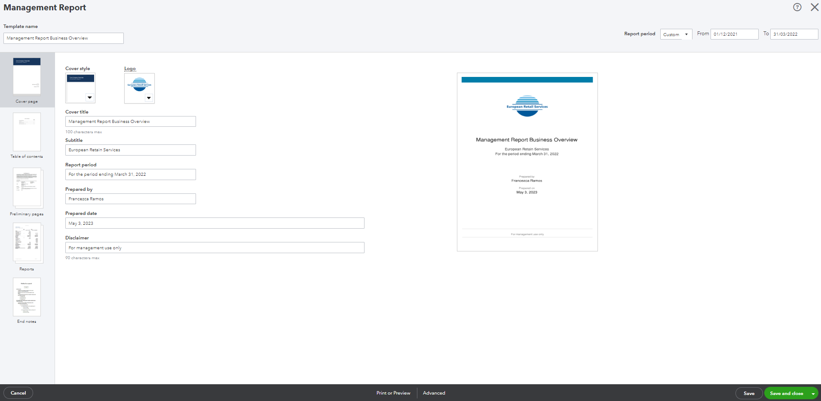
Task: Click 'May 3, 2023' in the preview
Action: [x=527, y=192]
